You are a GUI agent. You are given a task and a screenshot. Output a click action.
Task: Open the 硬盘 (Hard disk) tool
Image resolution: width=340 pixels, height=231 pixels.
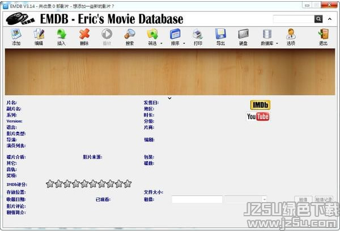coord(243,37)
